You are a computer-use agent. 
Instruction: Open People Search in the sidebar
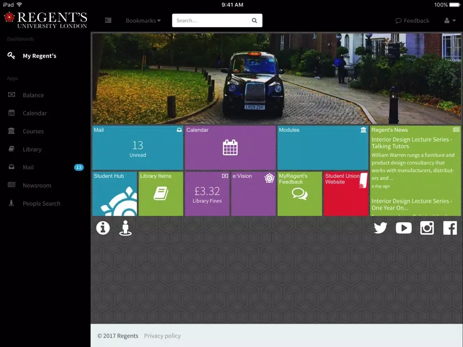(x=41, y=203)
